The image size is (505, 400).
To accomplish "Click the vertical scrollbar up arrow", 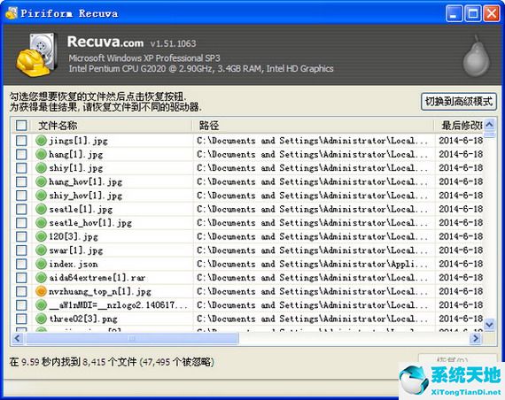I will click(490, 125).
